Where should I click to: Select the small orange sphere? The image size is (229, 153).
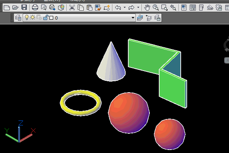pos(170,134)
